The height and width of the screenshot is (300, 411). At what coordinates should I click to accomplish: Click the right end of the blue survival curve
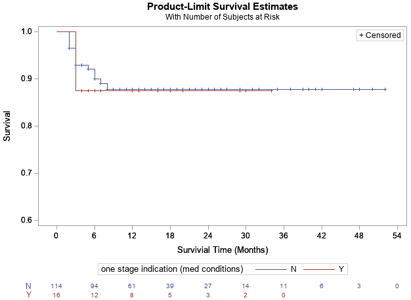385,89
